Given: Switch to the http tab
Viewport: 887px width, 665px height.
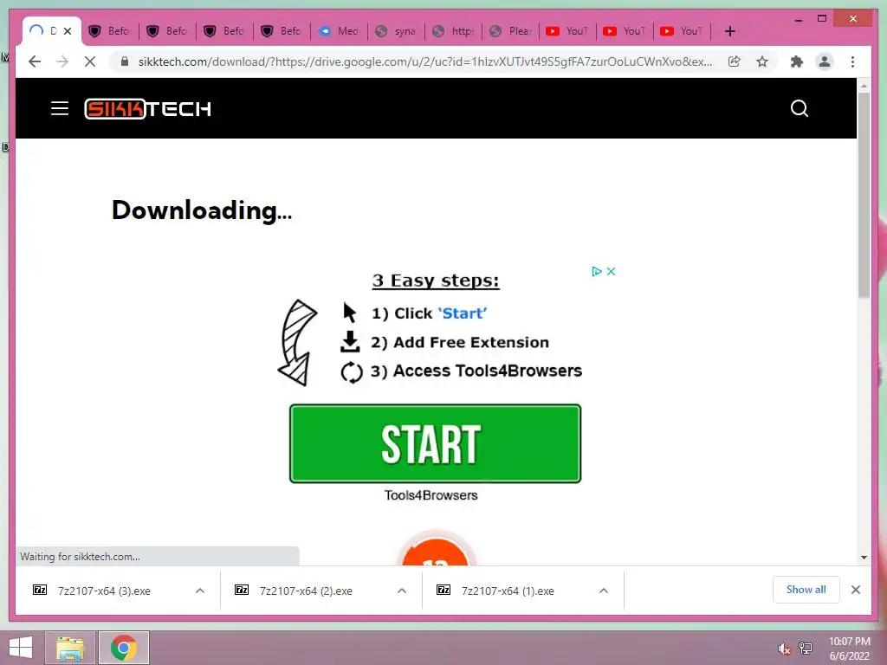Looking at the screenshot, I should click(454, 31).
